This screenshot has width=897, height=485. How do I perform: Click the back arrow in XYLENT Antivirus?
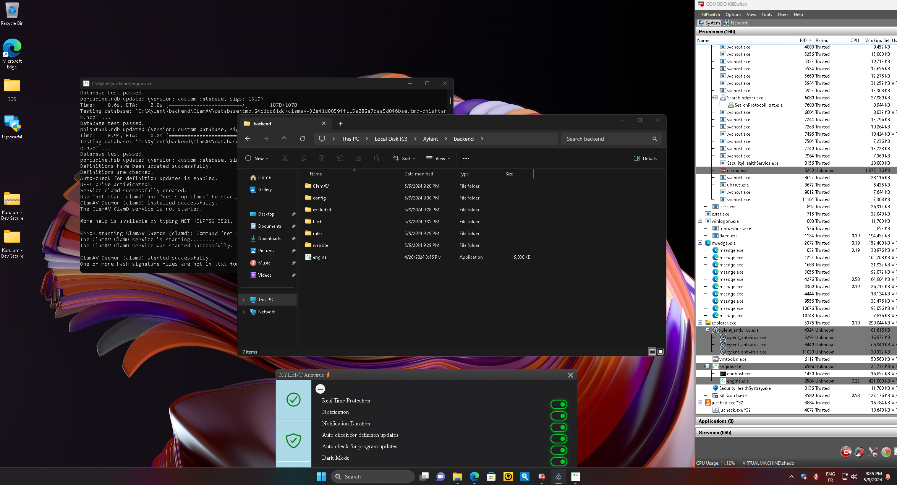(x=320, y=389)
